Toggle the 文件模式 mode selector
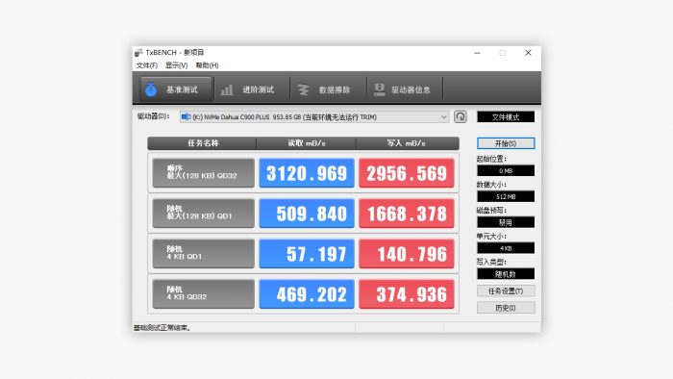 click(x=506, y=116)
